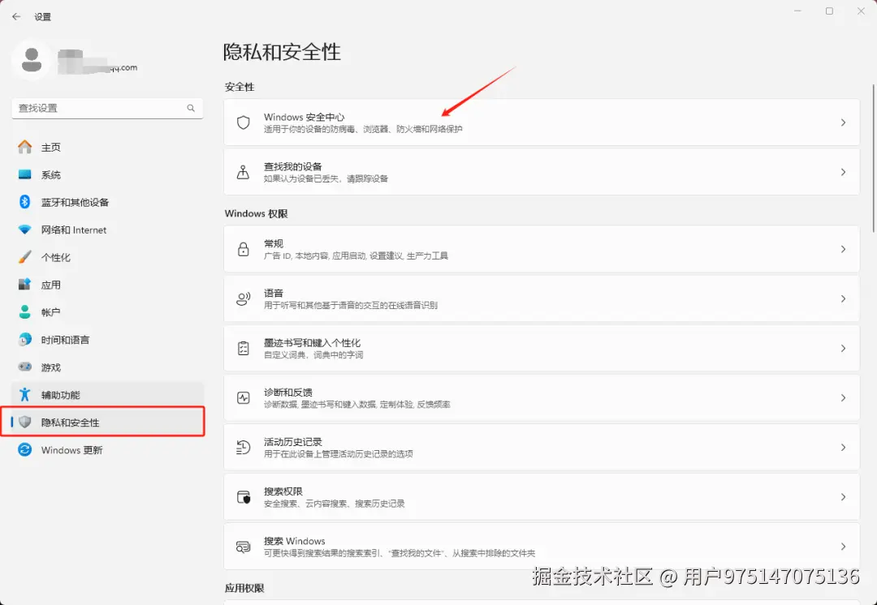Expand 活动历史记录 row chevron
The width and height of the screenshot is (877, 605).
tap(843, 447)
